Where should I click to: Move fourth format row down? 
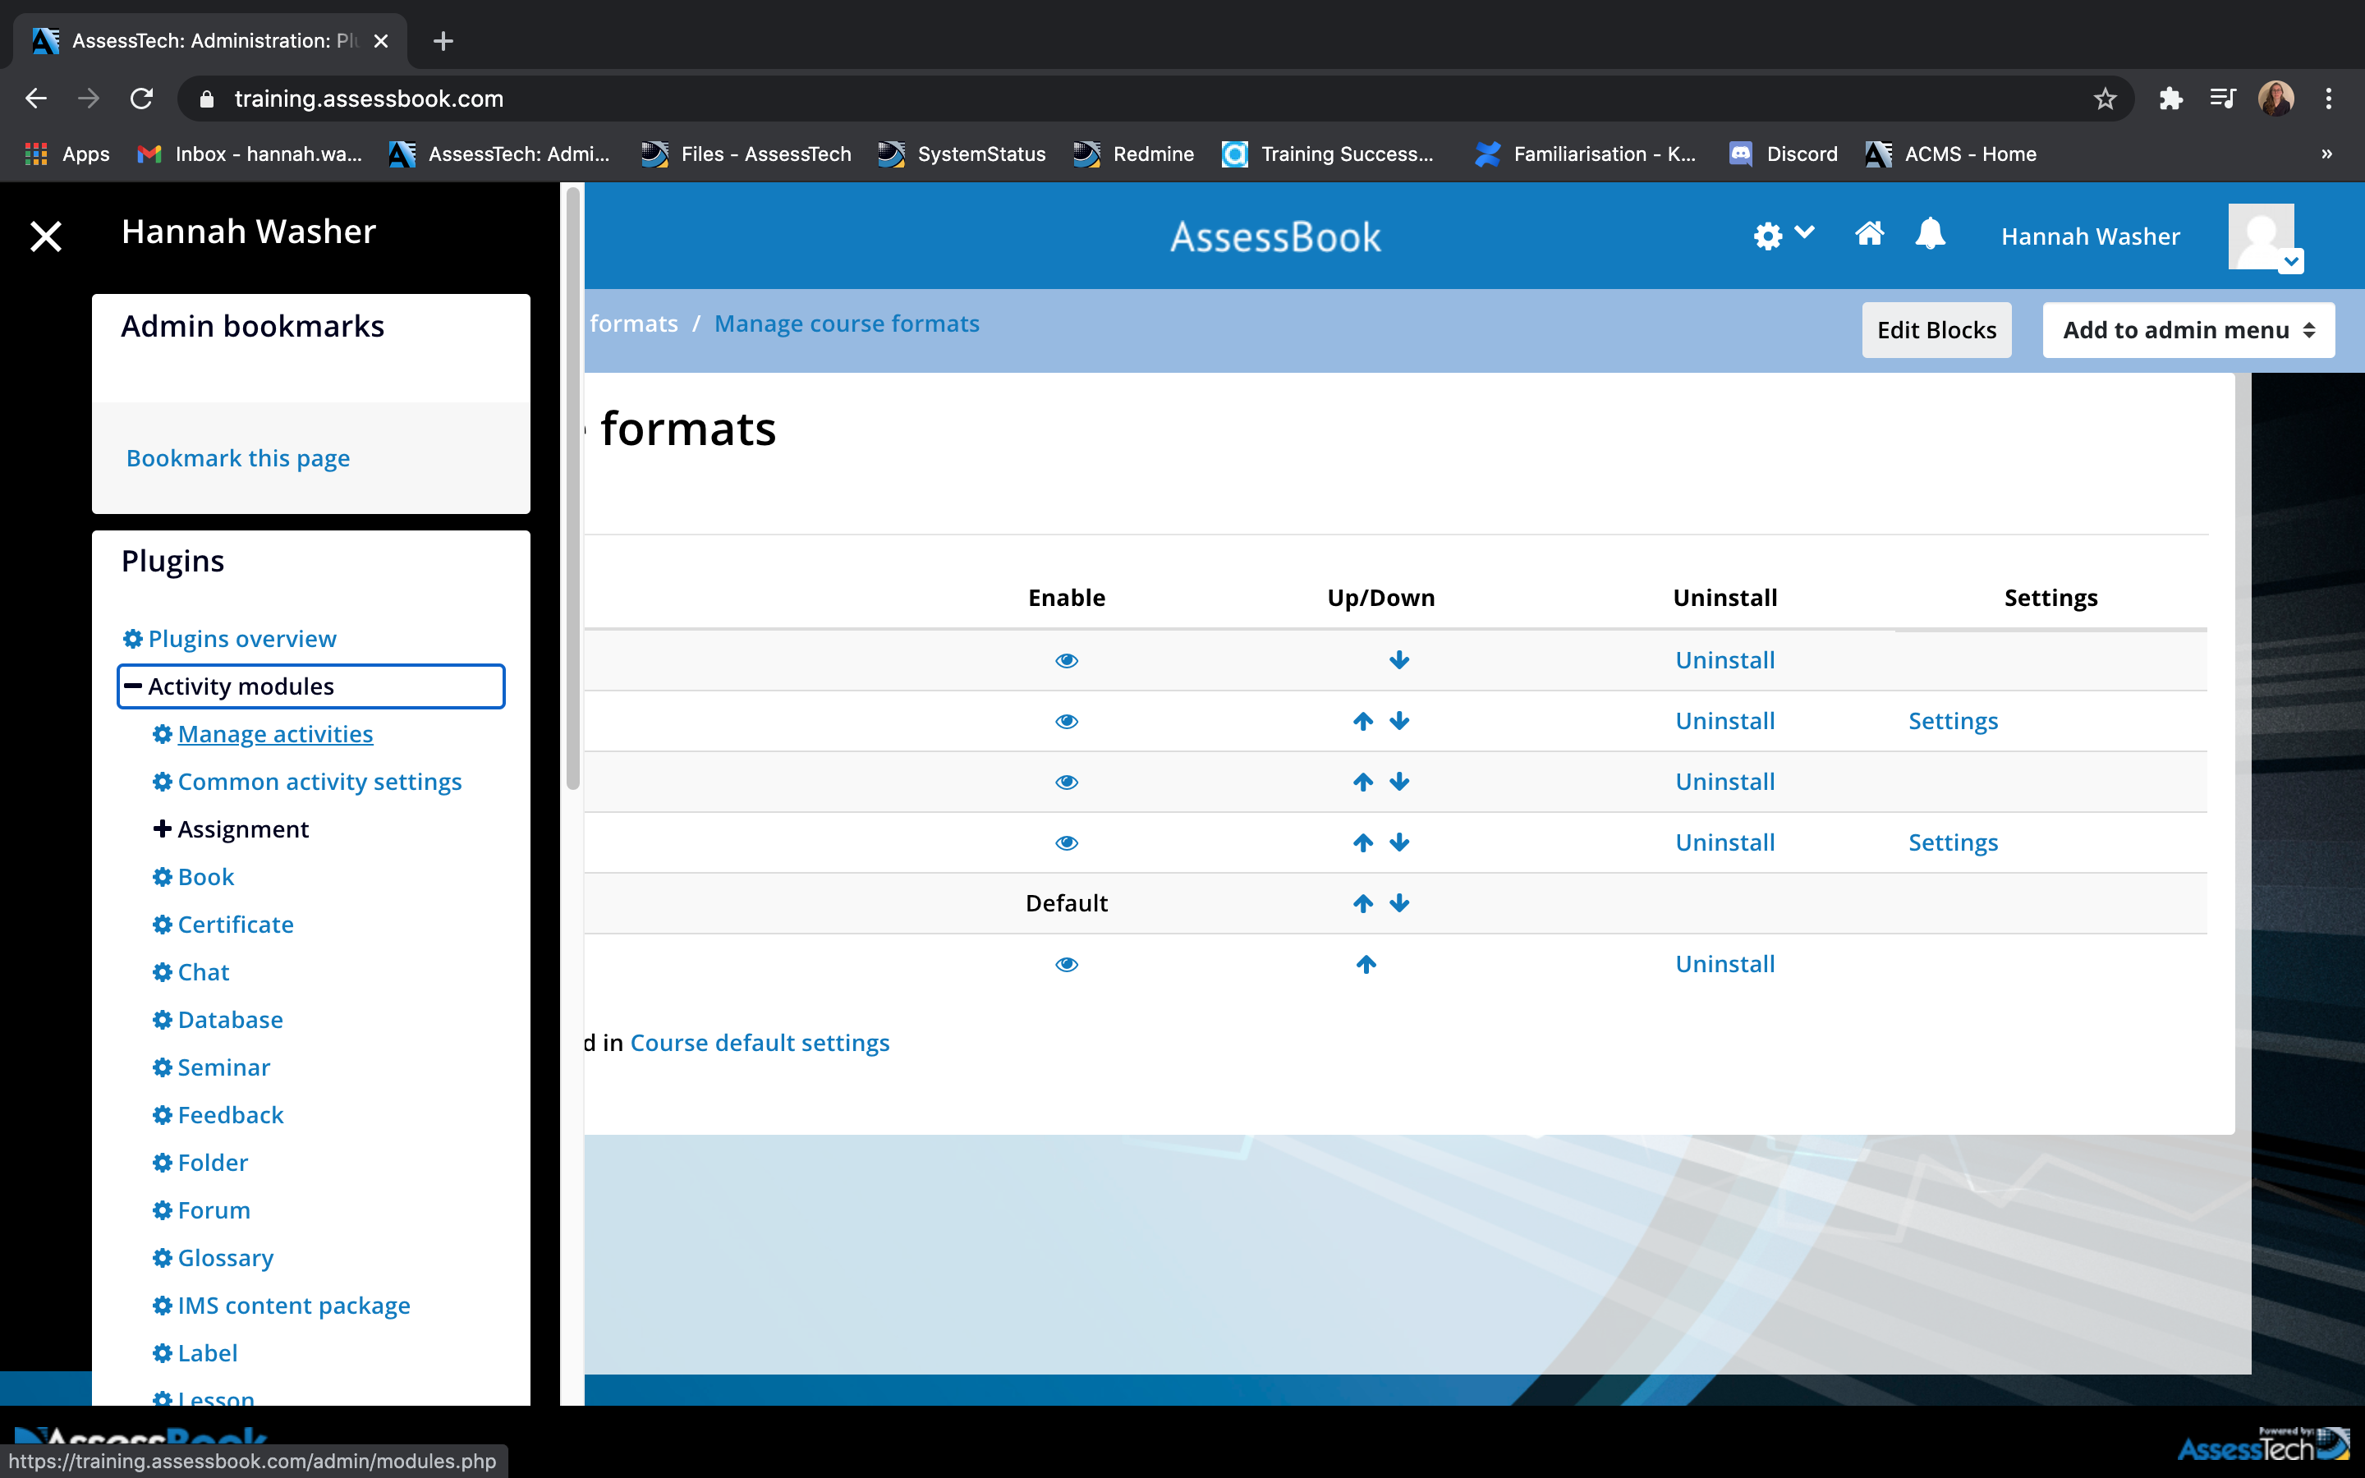coord(1399,842)
